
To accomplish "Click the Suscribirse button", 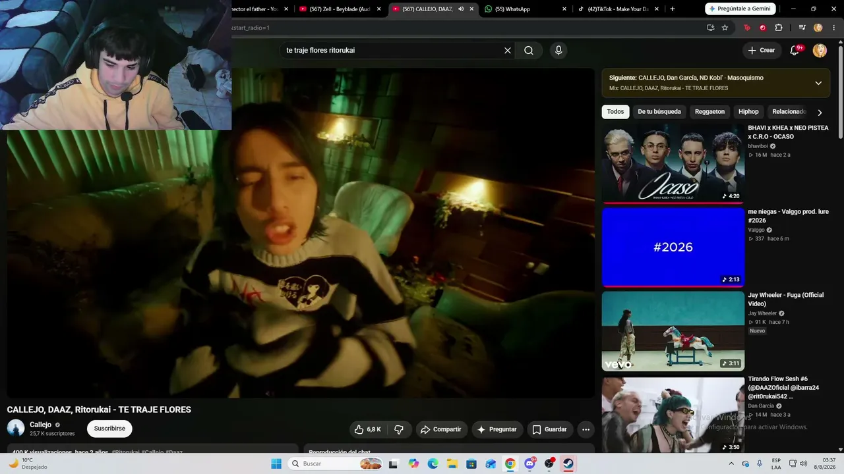I will tap(109, 429).
